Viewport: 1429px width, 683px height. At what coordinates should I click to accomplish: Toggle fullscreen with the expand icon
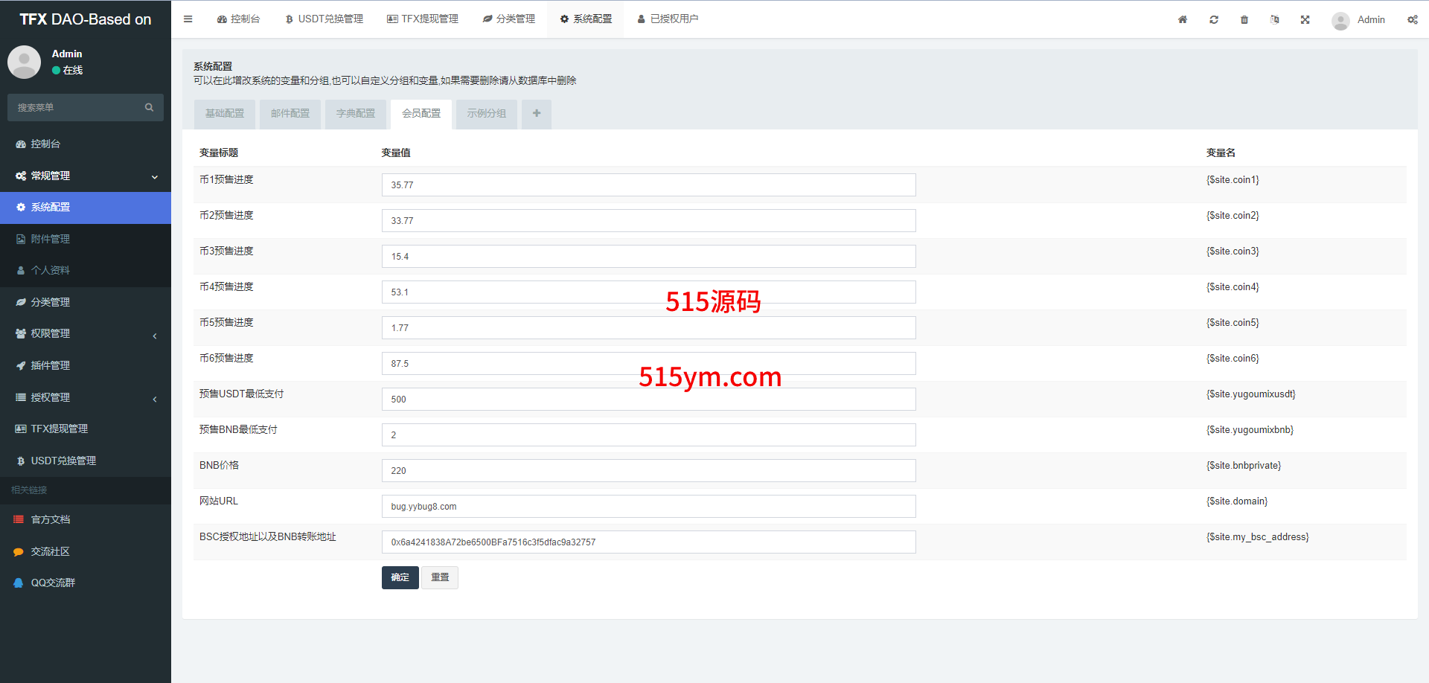click(1305, 20)
